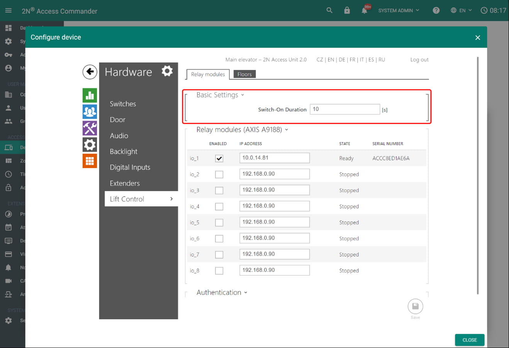
Task: Open the SYSTEM ADMIN user dropdown
Action: click(399, 10)
